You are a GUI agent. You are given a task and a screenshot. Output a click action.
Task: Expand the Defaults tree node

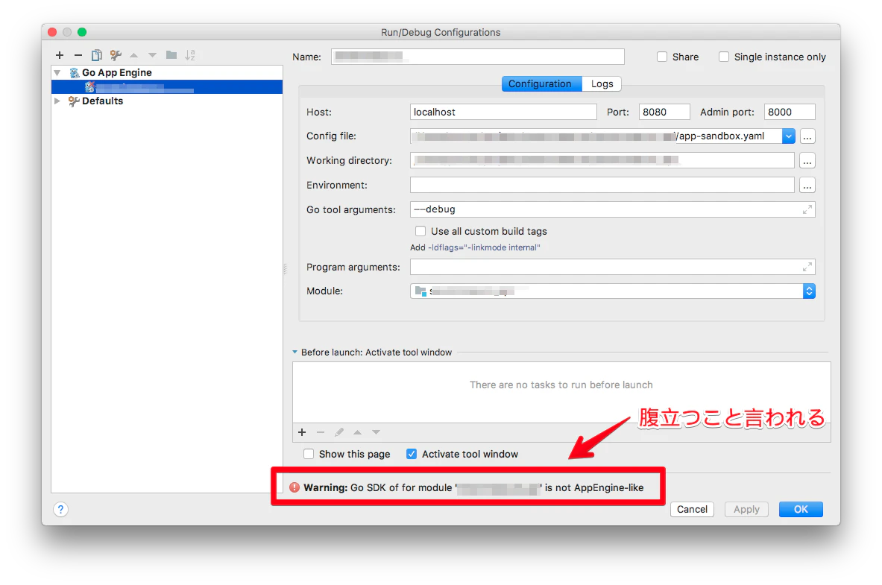[57, 101]
